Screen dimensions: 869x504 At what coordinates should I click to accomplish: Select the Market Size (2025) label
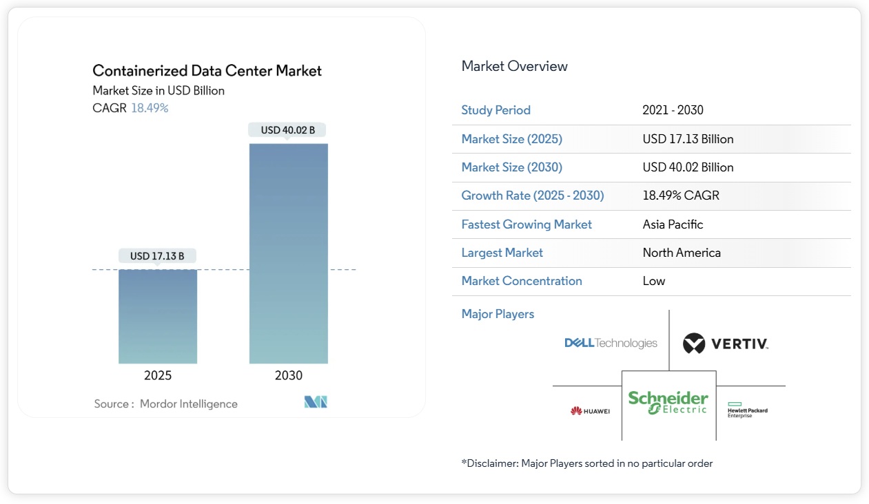point(511,139)
